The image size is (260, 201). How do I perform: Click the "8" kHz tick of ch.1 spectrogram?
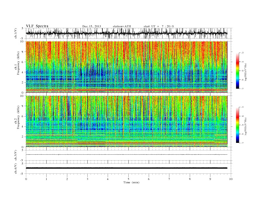(23, 52)
